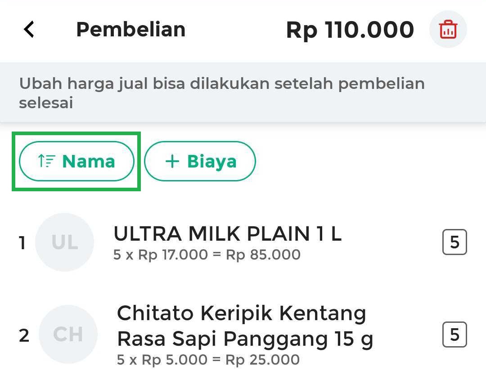Tap the Rp 85.000 subtotal

coord(263,255)
